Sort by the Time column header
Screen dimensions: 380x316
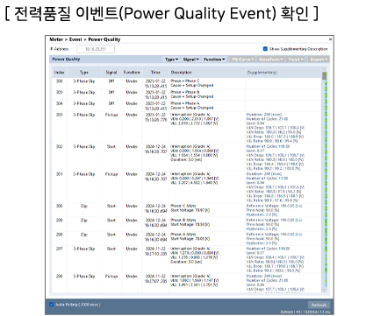coord(155,72)
